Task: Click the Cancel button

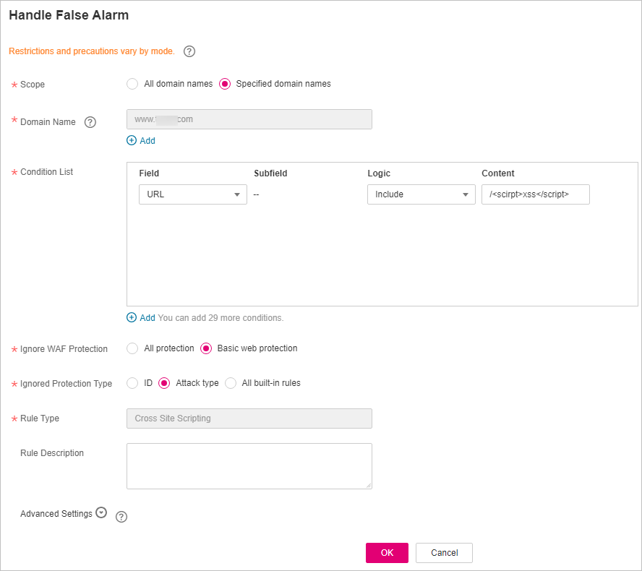Action: 444,553
